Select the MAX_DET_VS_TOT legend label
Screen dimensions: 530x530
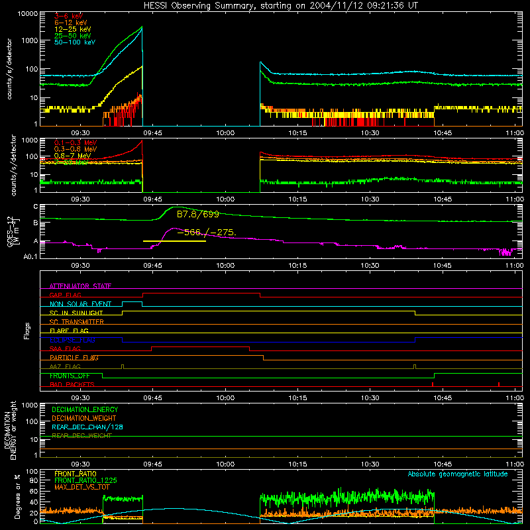82,487
